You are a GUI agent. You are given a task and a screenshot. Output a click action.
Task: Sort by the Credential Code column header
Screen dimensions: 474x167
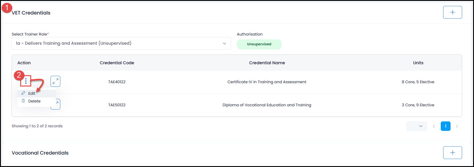(x=117, y=63)
